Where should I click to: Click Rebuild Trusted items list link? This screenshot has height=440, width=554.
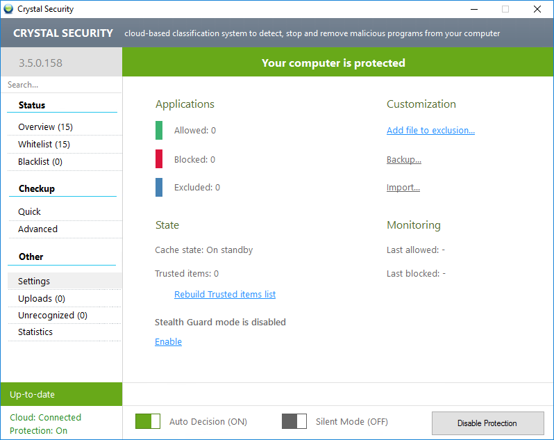pyautogui.click(x=225, y=294)
